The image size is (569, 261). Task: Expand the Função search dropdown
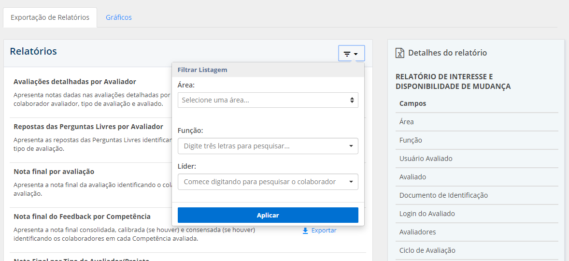coord(268,146)
